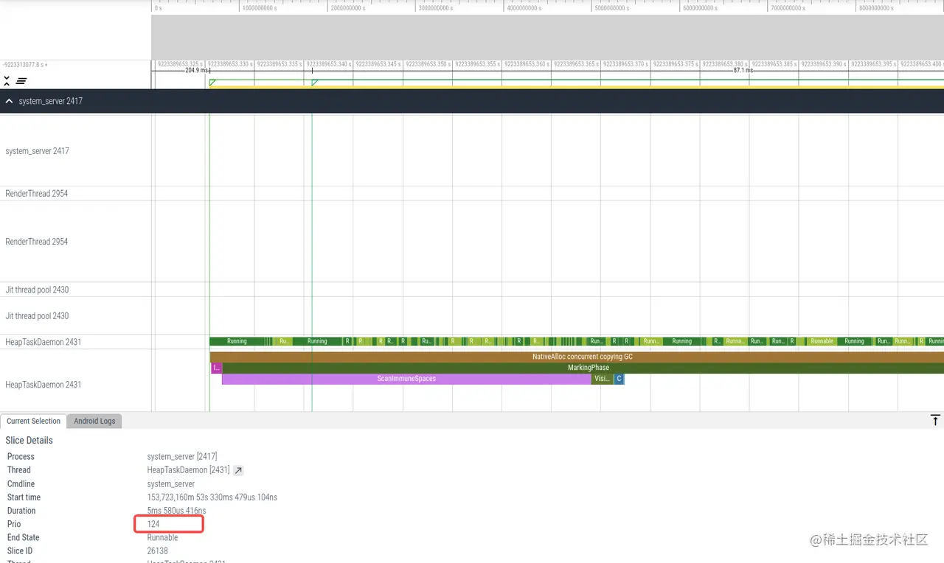Click a green Running slice on HeapTaskDaemon
Viewport: 944px width, 563px height.
pos(236,341)
